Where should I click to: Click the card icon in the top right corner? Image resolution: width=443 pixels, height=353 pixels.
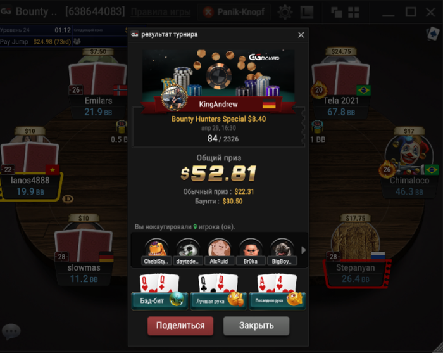[433, 34]
